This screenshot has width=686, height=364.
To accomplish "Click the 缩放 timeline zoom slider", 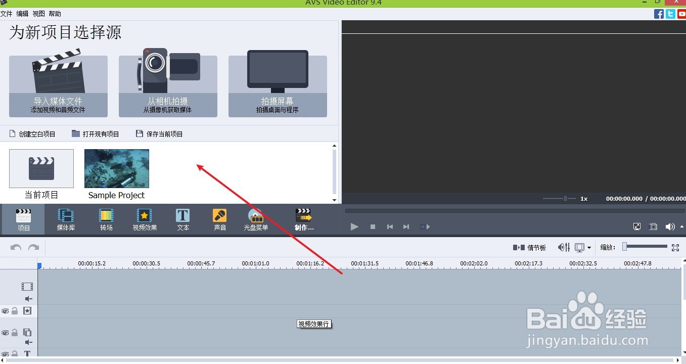I will pyautogui.click(x=645, y=247).
